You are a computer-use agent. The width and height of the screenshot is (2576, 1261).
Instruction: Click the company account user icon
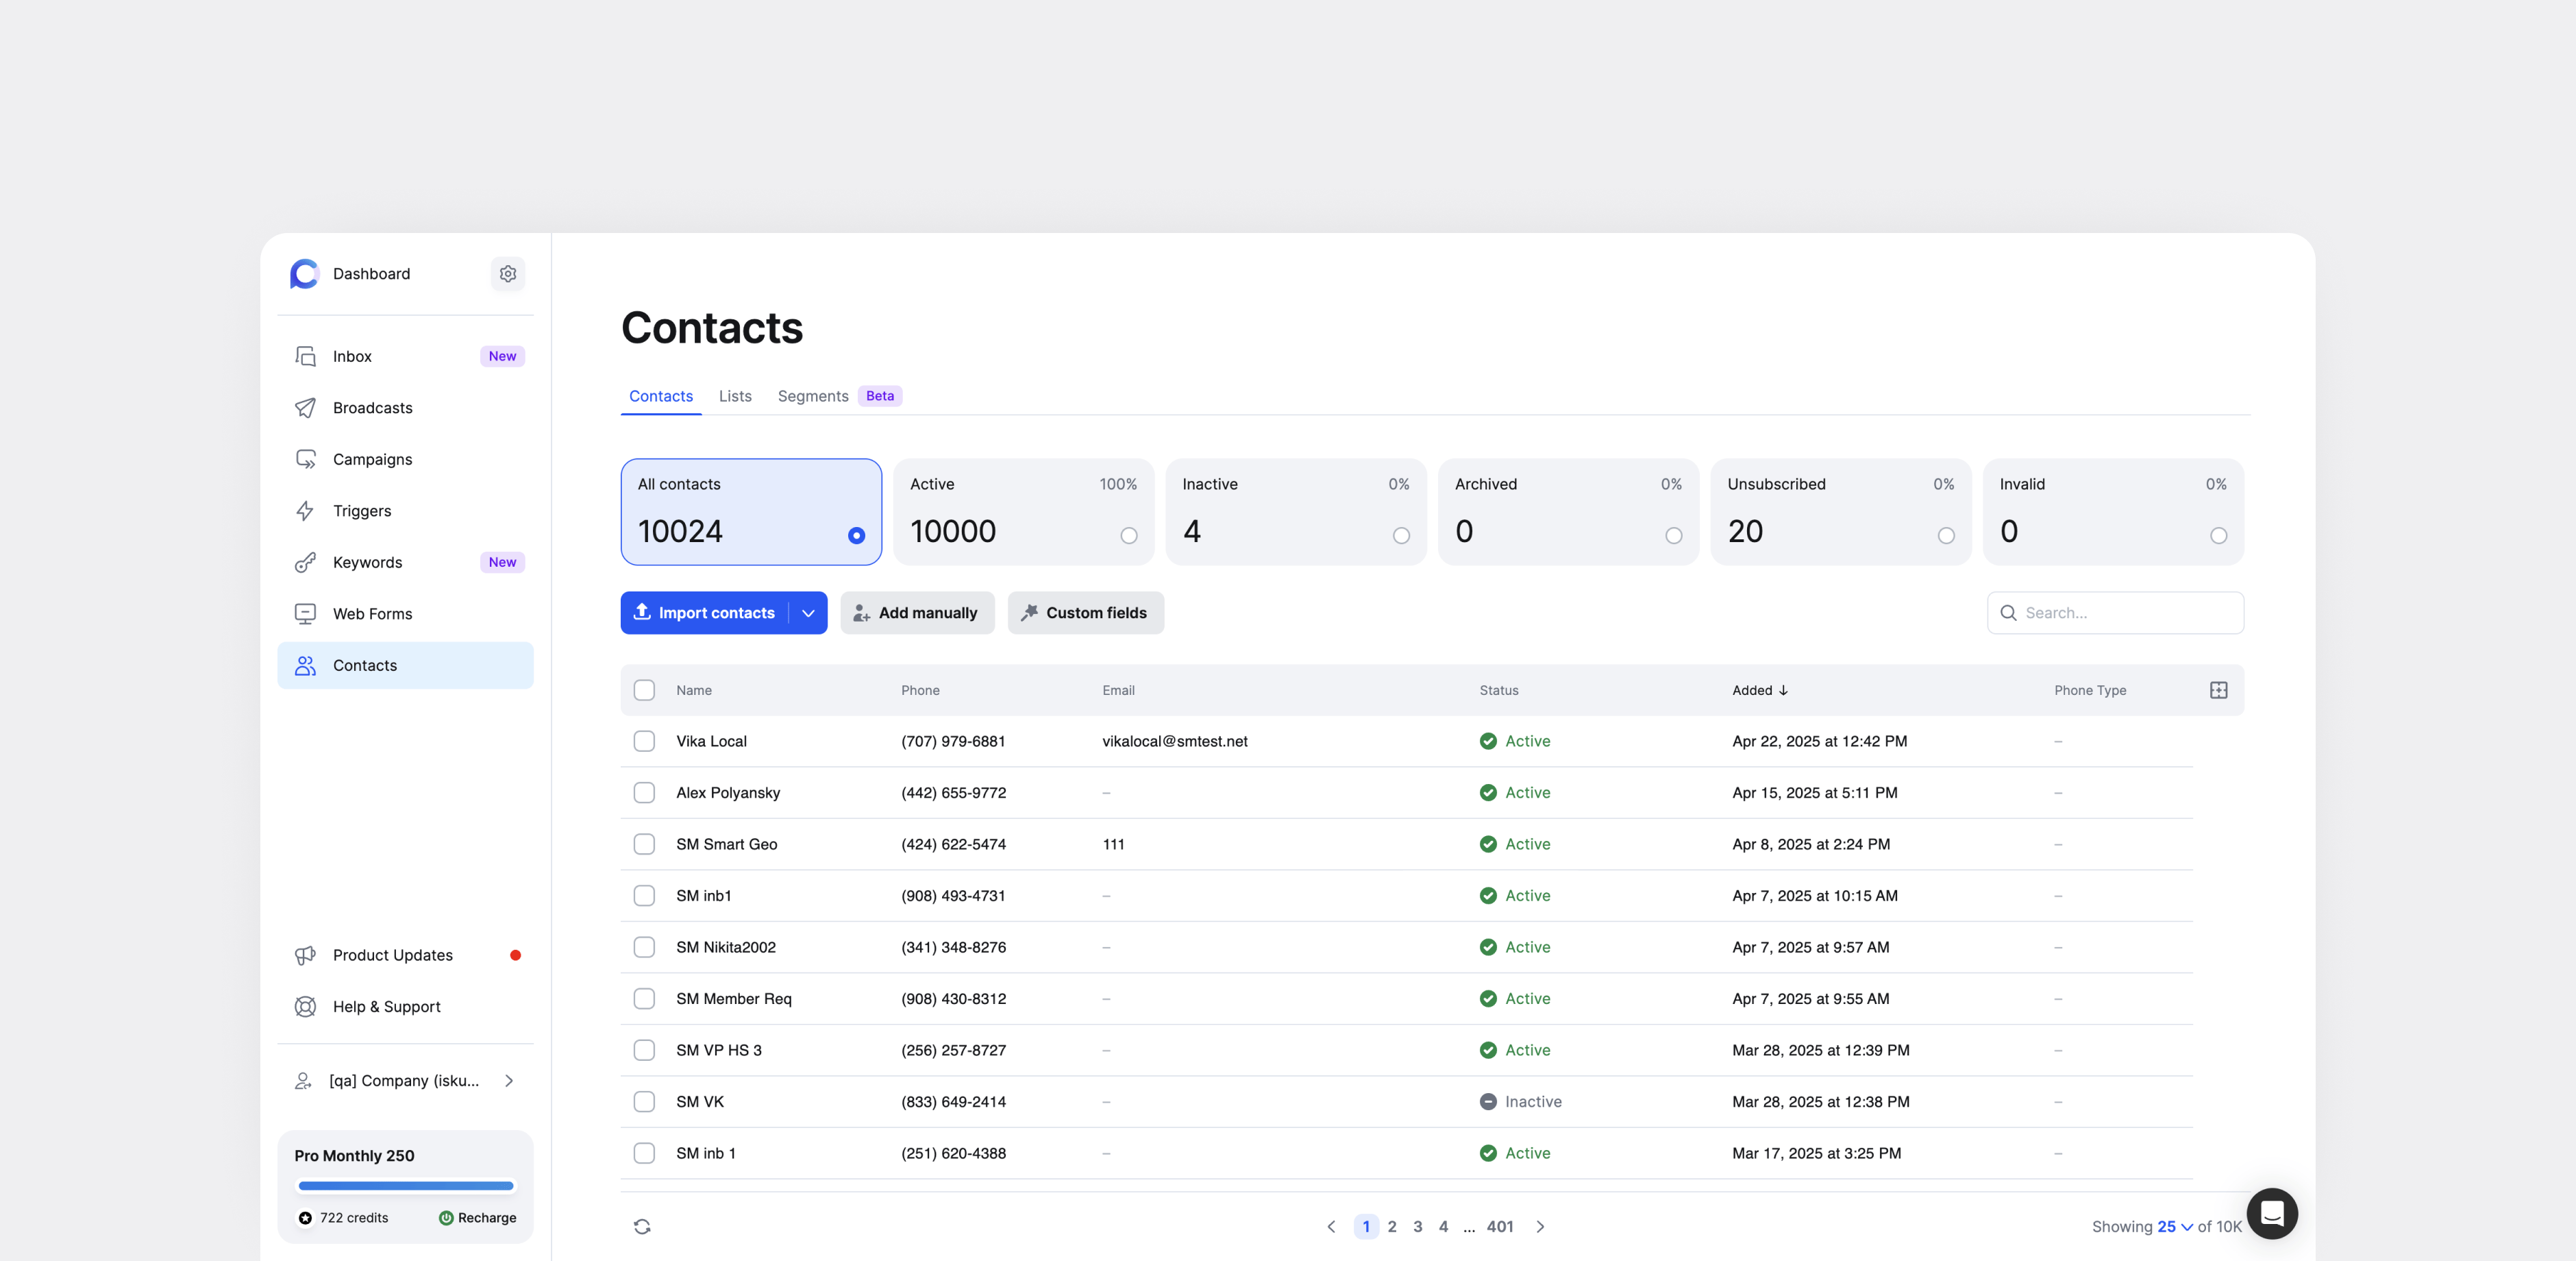pos(303,1081)
